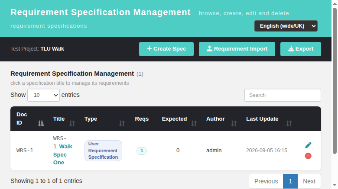Select pagination page 1
This screenshot has width=338, height=189.
(x=290, y=181)
